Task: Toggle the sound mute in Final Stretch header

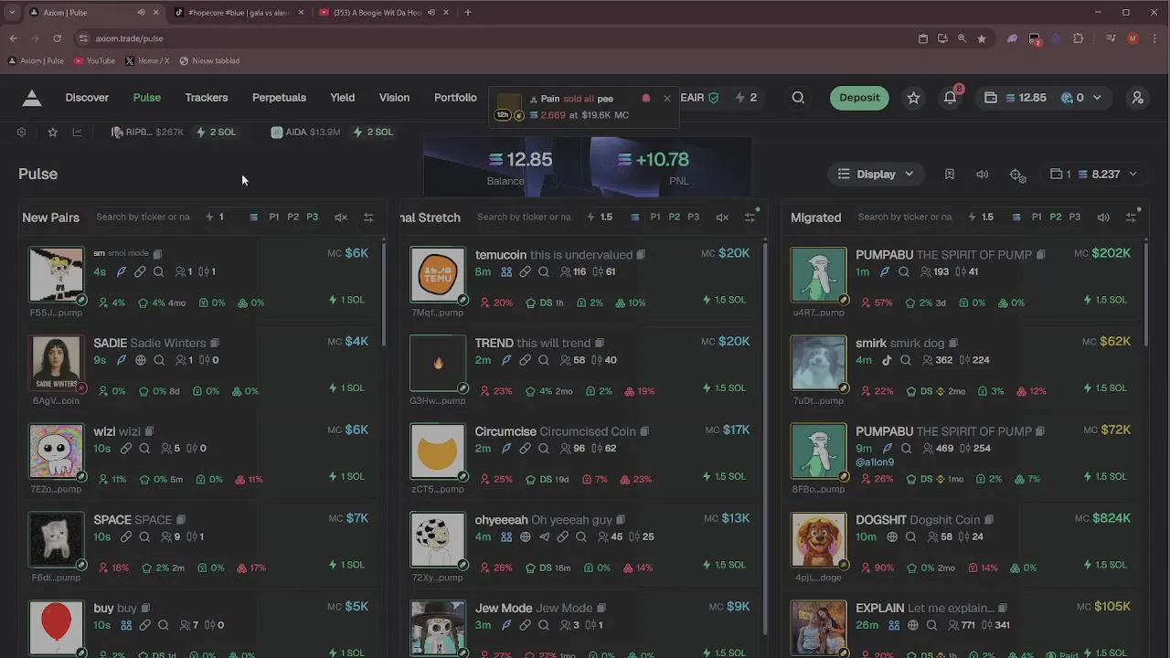Action: click(722, 218)
